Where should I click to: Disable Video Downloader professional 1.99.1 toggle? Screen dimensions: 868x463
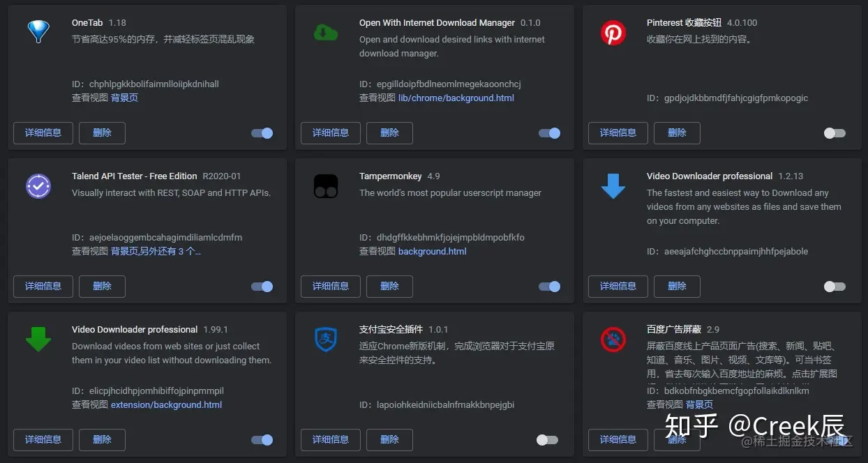pyautogui.click(x=262, y=440)
